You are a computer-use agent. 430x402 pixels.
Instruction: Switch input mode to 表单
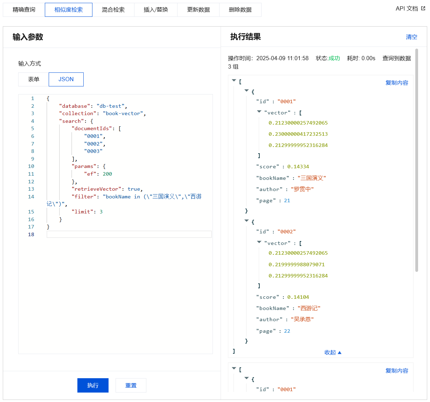34,79
